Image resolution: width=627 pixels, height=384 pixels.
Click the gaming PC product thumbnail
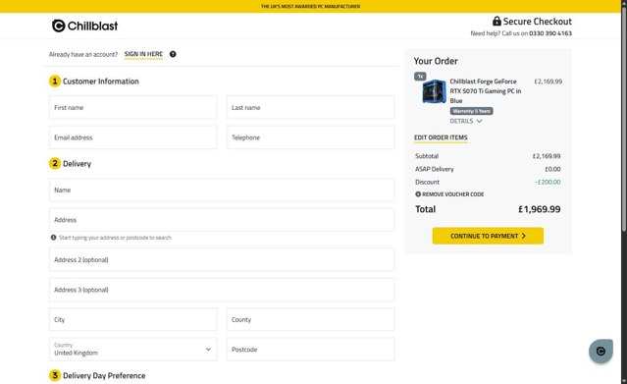(x=434, y=91)
